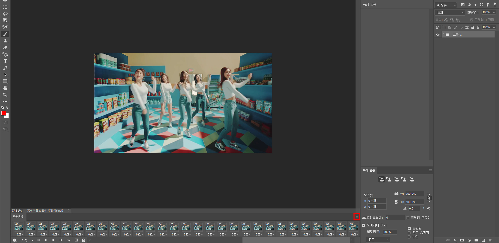499x243 pixels.
Task: Lock layer position with move icon
Action: 461,27
